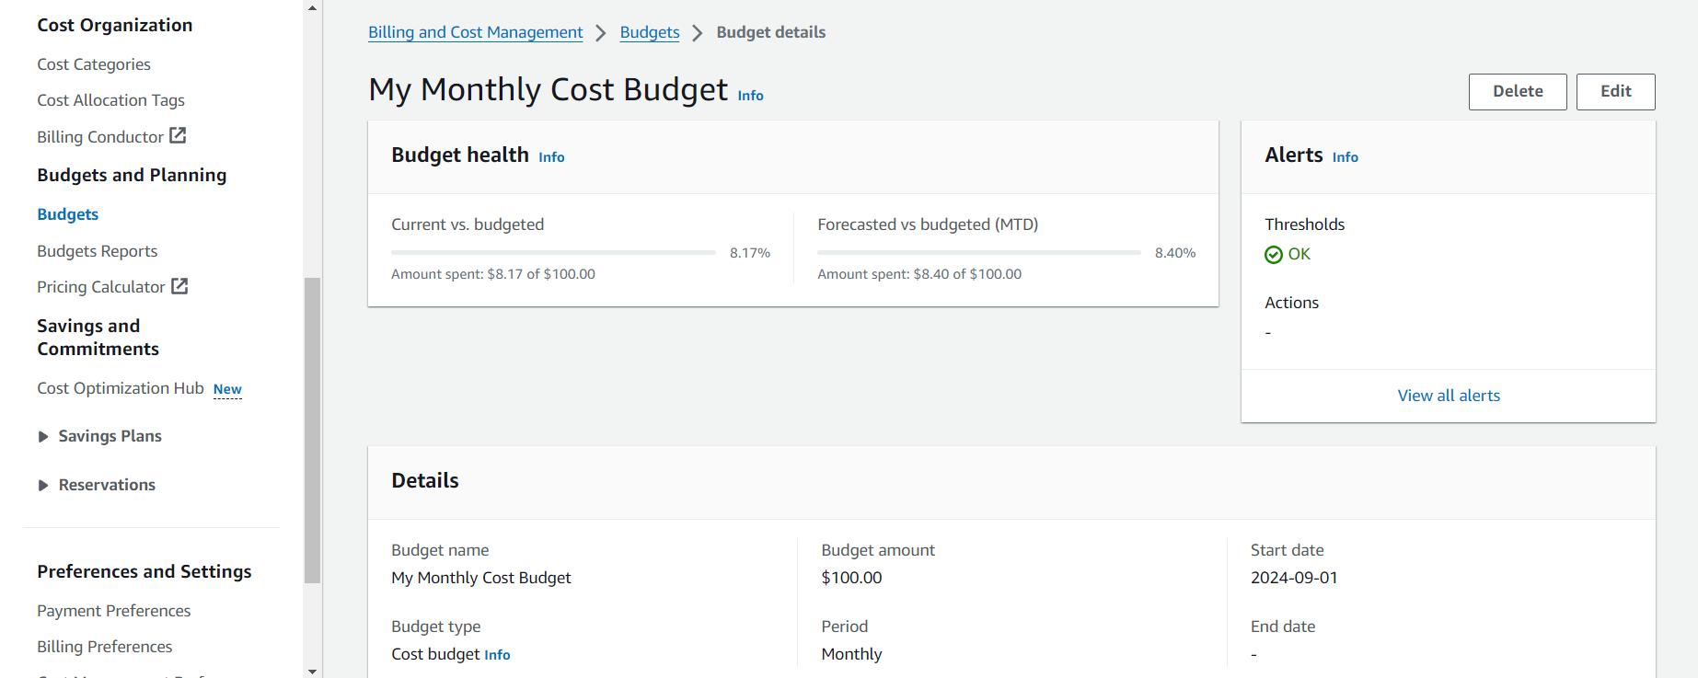This screenshot has width=1698, height=678.
Task: Click Current vs. budgeted progress bar
Action: pyautogui.click(x=553, y=252)
